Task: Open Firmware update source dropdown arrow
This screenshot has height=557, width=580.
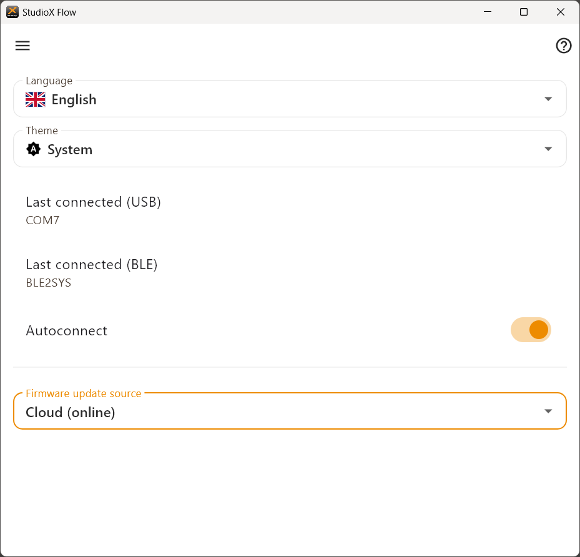Action: pos(548,411)
